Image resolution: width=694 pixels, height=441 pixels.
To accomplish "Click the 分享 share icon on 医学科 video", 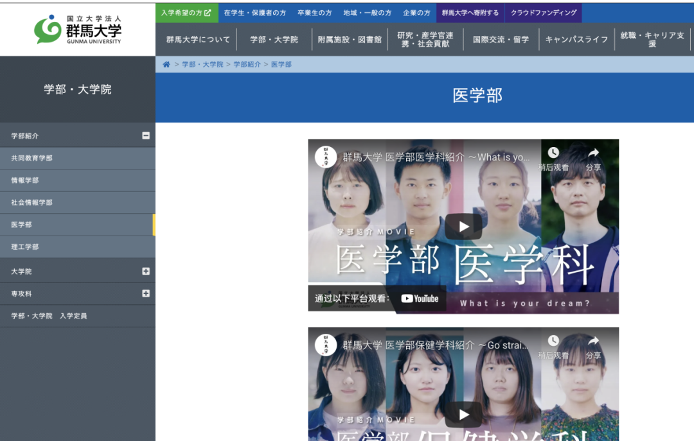I will click(x=594, y=153).
